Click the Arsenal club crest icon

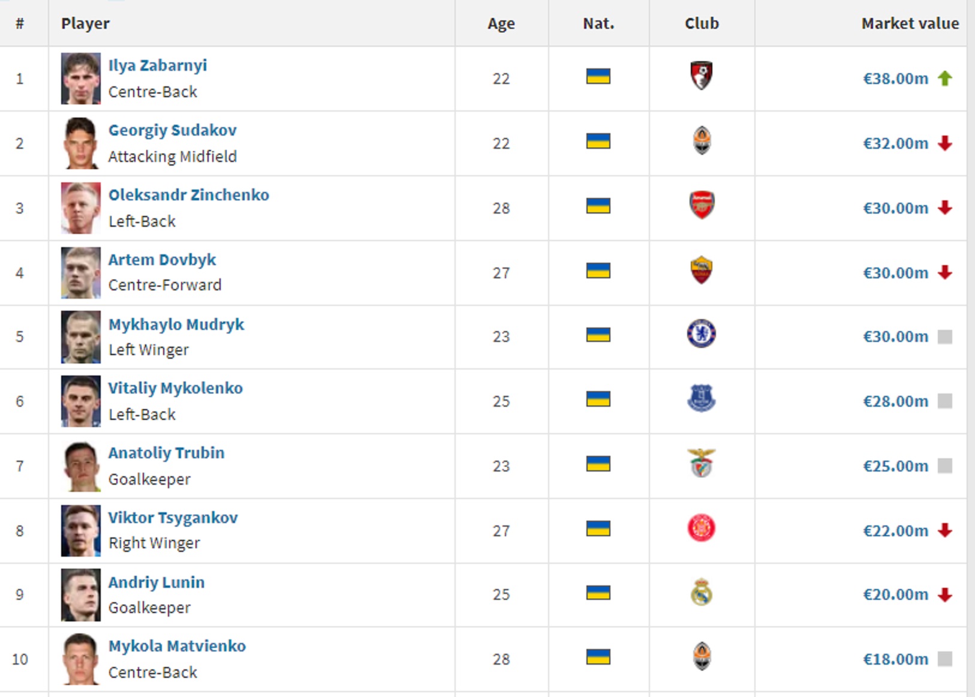click(x=701, y=206)
